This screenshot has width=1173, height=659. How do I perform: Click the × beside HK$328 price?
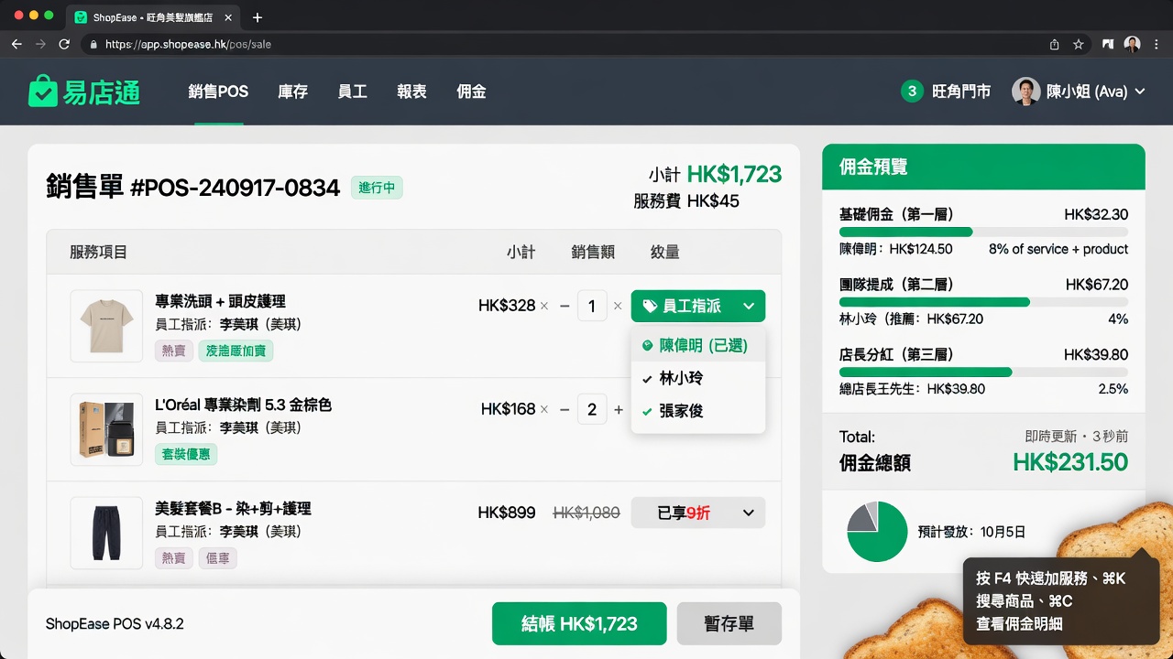pos(543,306)
